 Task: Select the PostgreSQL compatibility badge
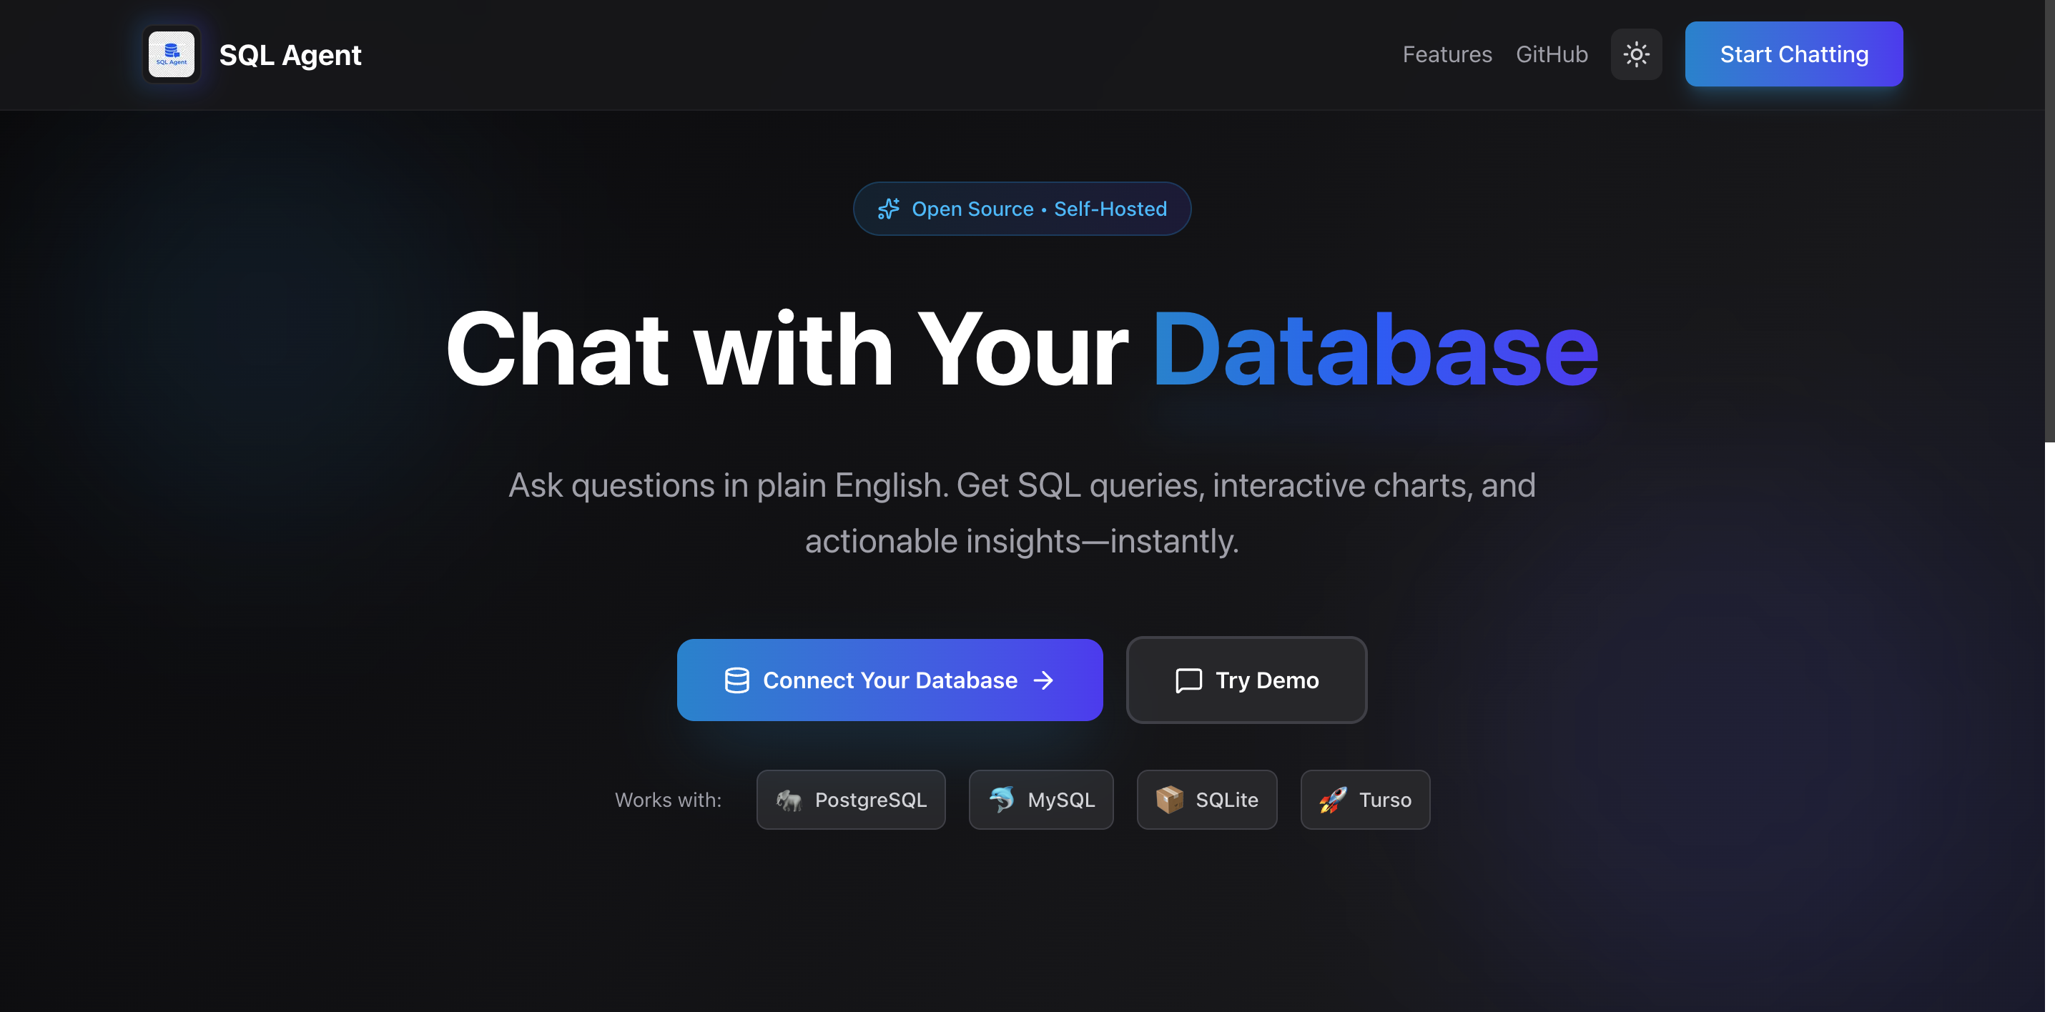click(850, 800)
